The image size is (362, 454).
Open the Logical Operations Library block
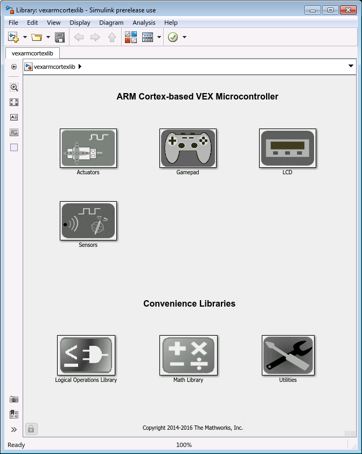point(86,356)
